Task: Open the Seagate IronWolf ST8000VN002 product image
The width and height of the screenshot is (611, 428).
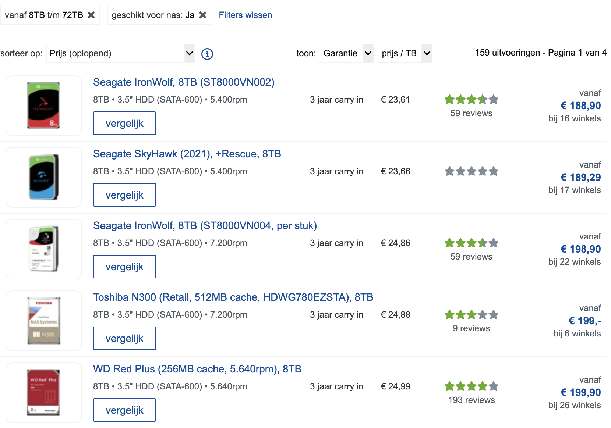Action: click(44, 106)
